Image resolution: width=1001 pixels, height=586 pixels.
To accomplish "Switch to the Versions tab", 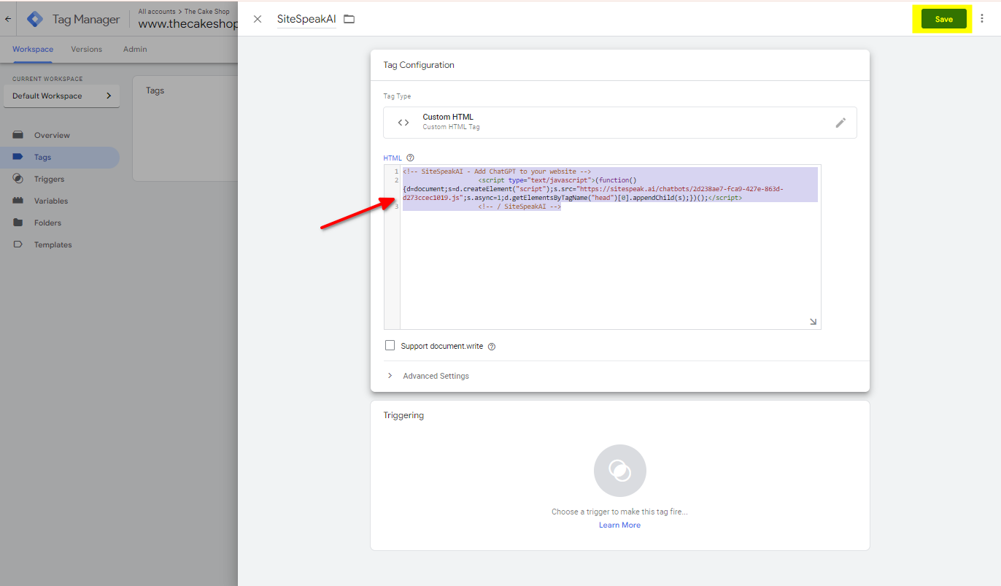I will (86, 49).
